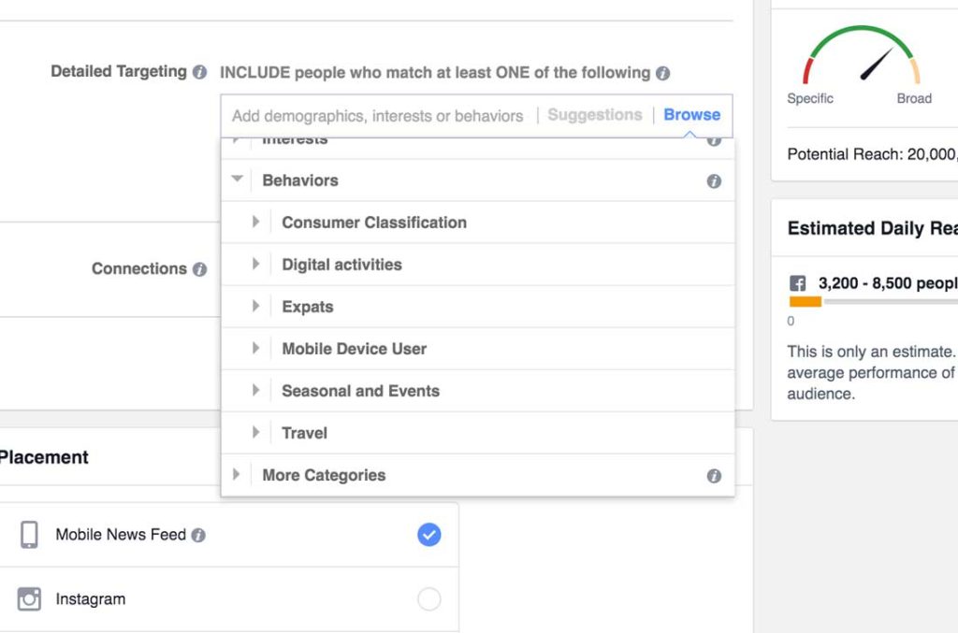Click the Instagram placement label
The height and width of the screenshot is (633, 958).
pyautogui.click(x=91, y=599)
